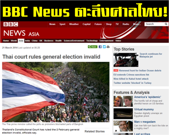
Task: Open the Weather top navigation item
Action: pyautogui.click(x=74, y=24)
